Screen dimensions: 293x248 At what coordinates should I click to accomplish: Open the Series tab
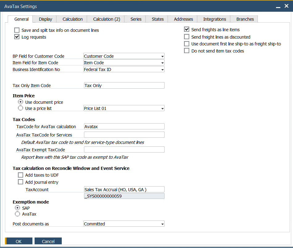click(x=136, y=19)
